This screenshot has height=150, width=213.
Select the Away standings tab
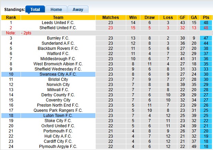point(78,10)
